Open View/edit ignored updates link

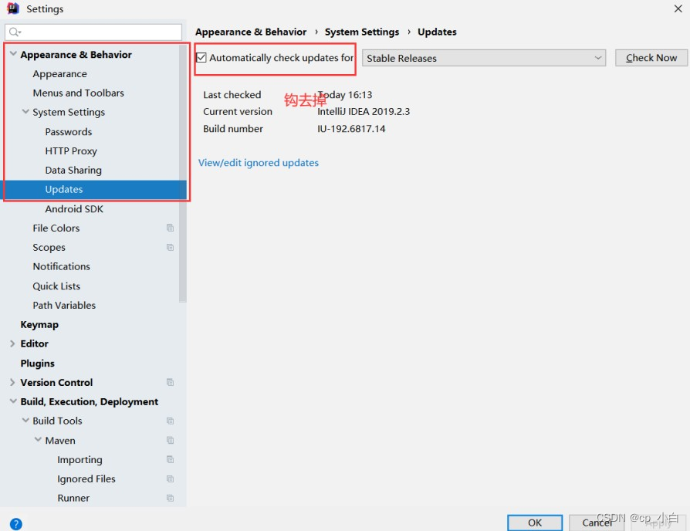tap(259, 163)
